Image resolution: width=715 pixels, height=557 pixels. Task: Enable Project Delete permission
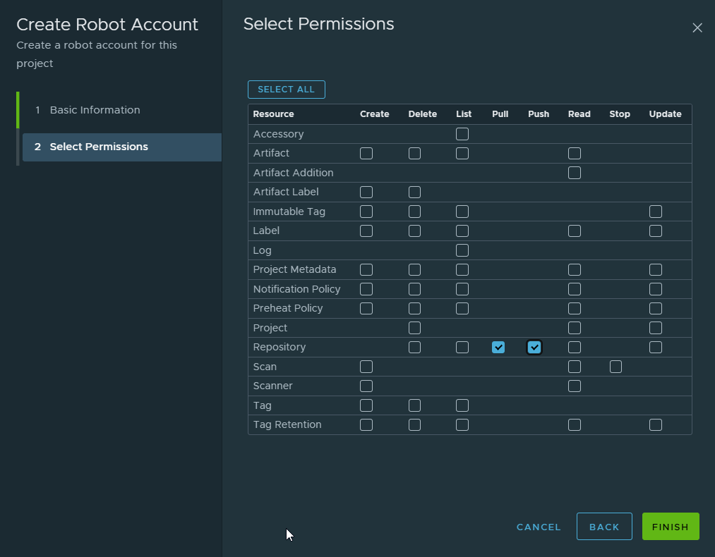click(x=414, y=328)
